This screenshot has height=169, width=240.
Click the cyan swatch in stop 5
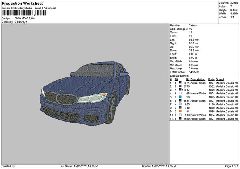click(x=180, y=97)
